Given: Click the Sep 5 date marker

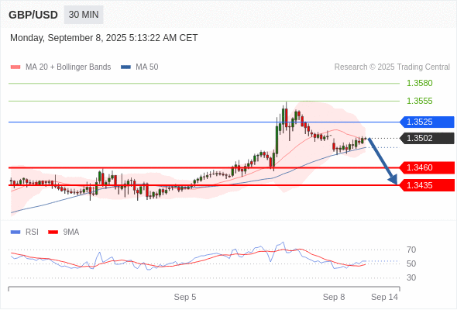Looking at the screenshot, I should click(185, 297).
